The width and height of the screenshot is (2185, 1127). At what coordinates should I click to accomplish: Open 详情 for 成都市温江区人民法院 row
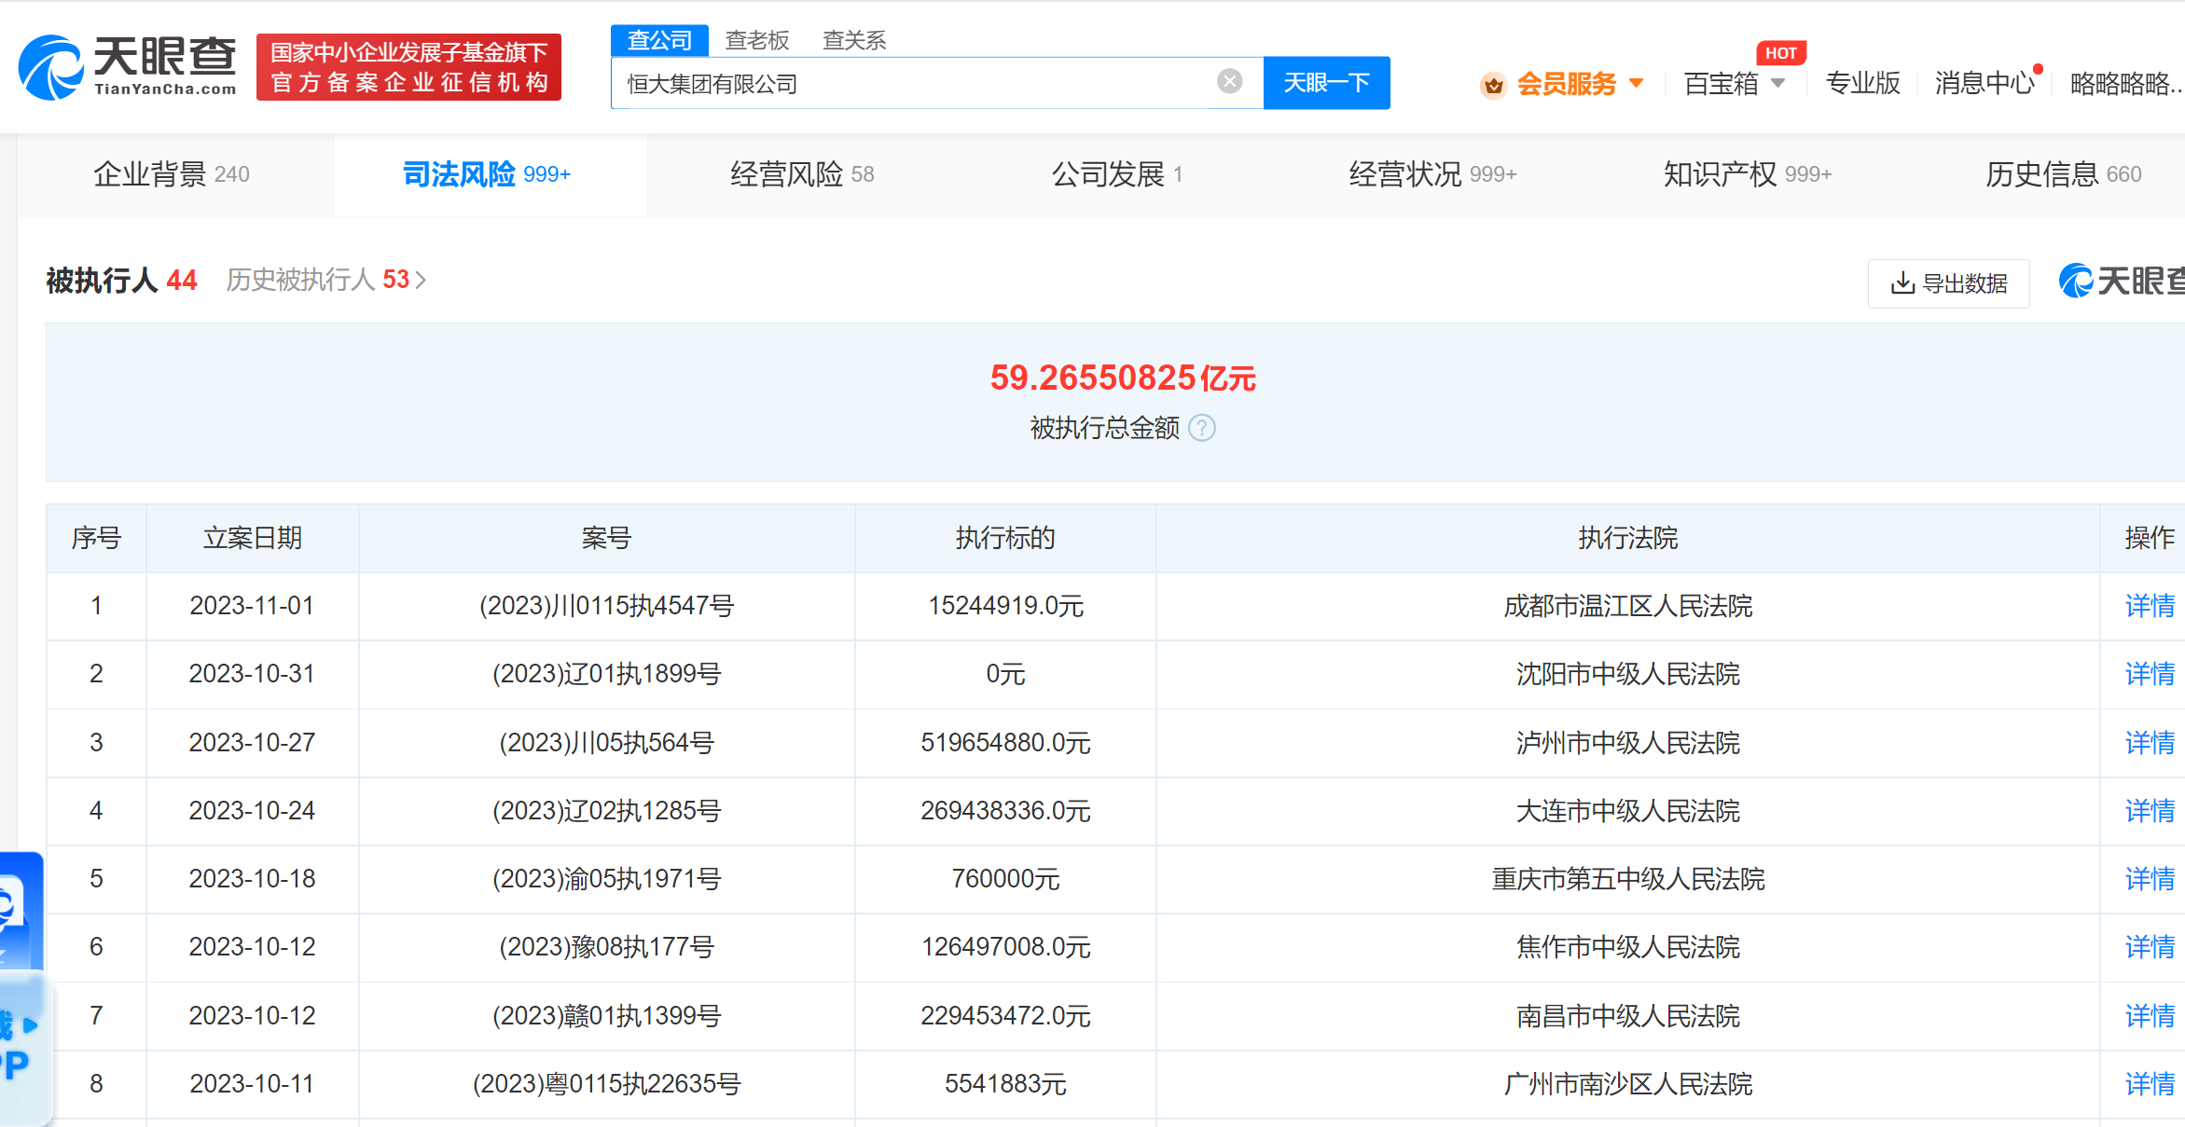click(2150, 606)
